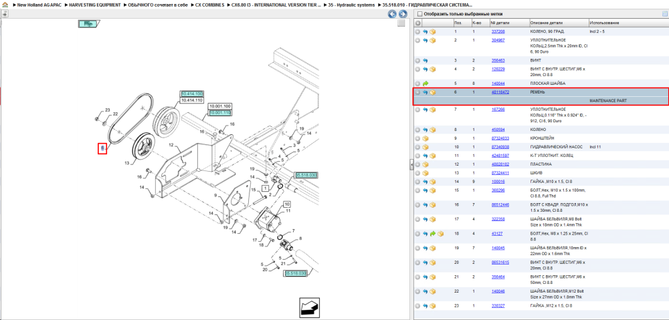
Task: Click the blue arrow icon in row 337208
Action: pos(425,32)
